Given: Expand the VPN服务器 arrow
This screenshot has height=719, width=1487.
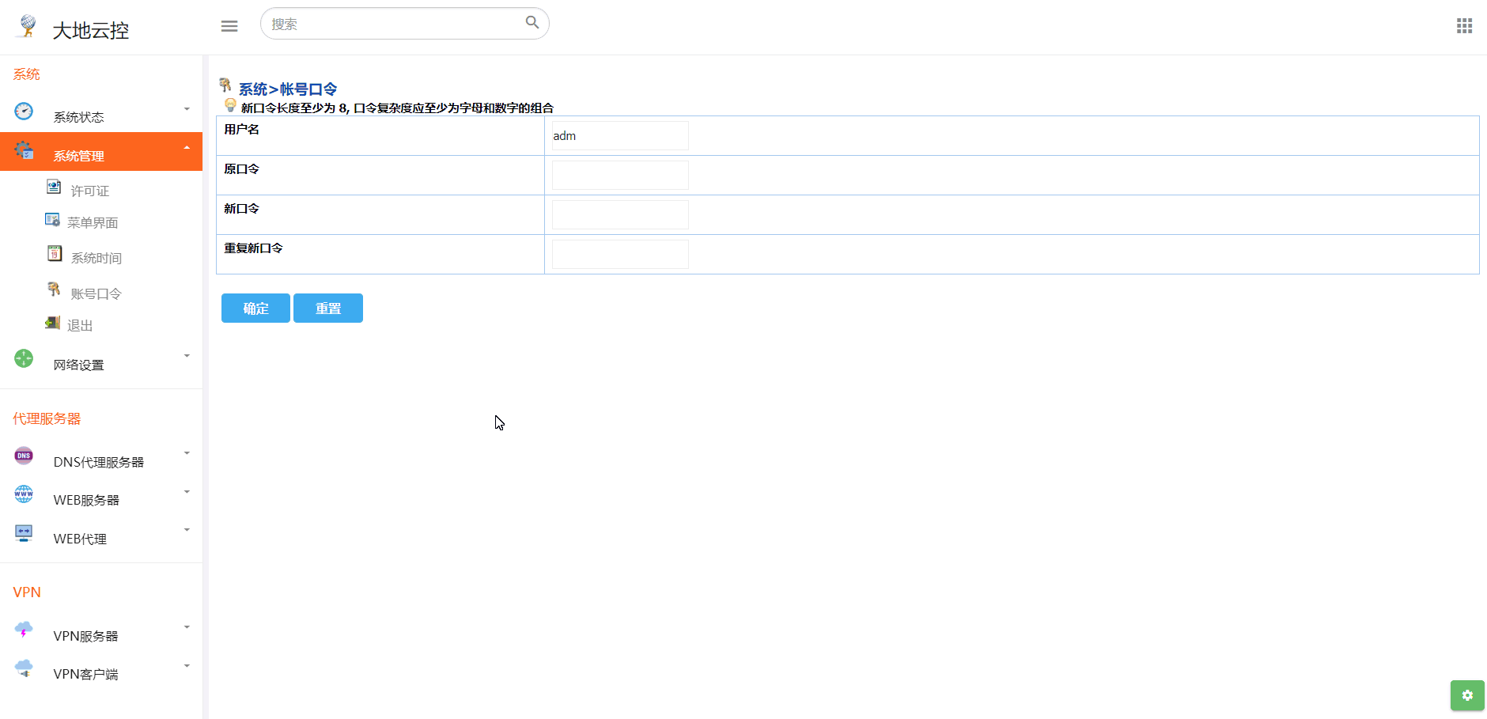Looking at the screenshot, I should pos(187,627).
